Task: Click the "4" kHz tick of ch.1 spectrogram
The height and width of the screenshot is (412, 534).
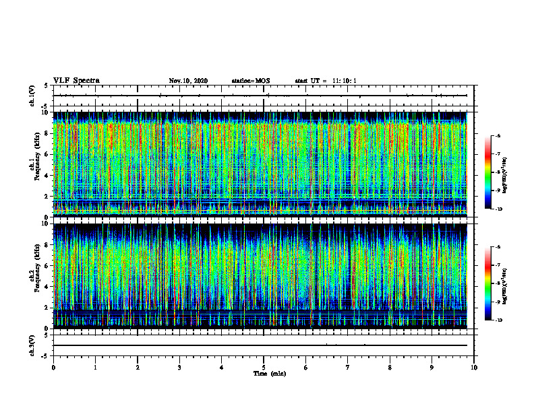Action: 47,175
